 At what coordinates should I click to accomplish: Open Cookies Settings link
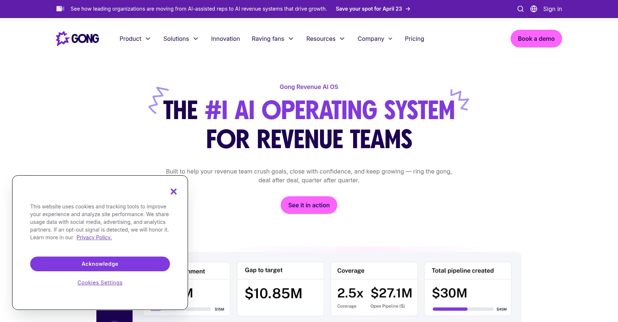(100, 283)
